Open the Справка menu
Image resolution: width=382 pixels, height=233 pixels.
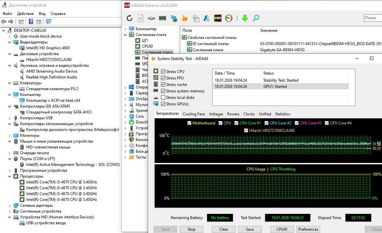[58, 14]
